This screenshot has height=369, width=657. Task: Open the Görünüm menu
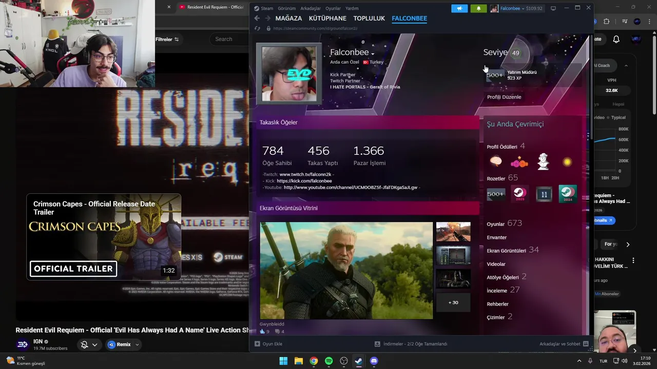point(287,8)
